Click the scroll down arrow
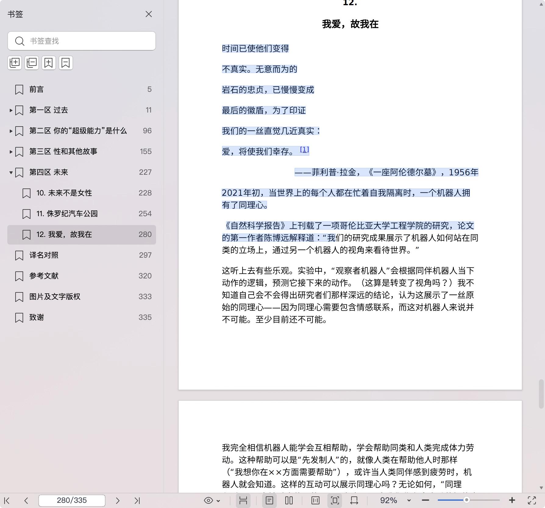Screen dimensions: 545x508 (x=541, y=488)
